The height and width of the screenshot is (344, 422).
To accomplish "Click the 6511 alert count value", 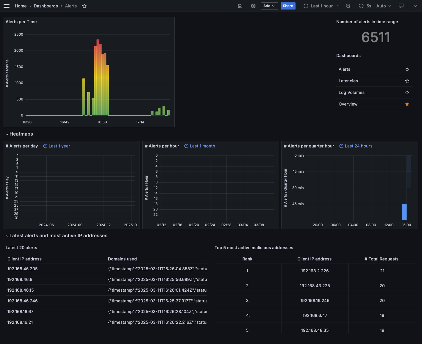I will coord(376,37).
